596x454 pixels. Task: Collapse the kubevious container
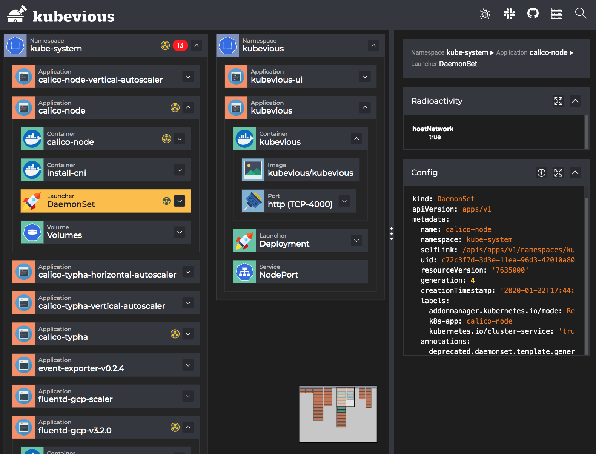[x=356, y=139]
